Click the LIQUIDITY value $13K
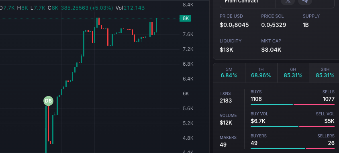This screenshot has height=153, width=339. click(227, 50)
